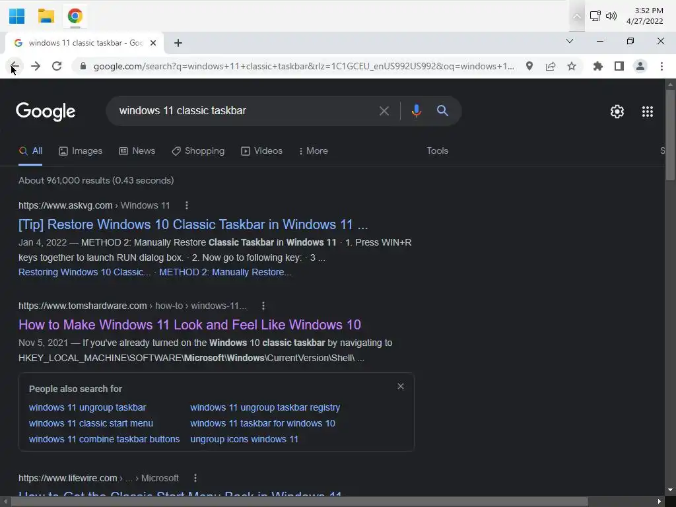Viewport: 676px width, 507px height.
Task: Search for ungroup icons windows 11
Action: (x=244, y=439)
